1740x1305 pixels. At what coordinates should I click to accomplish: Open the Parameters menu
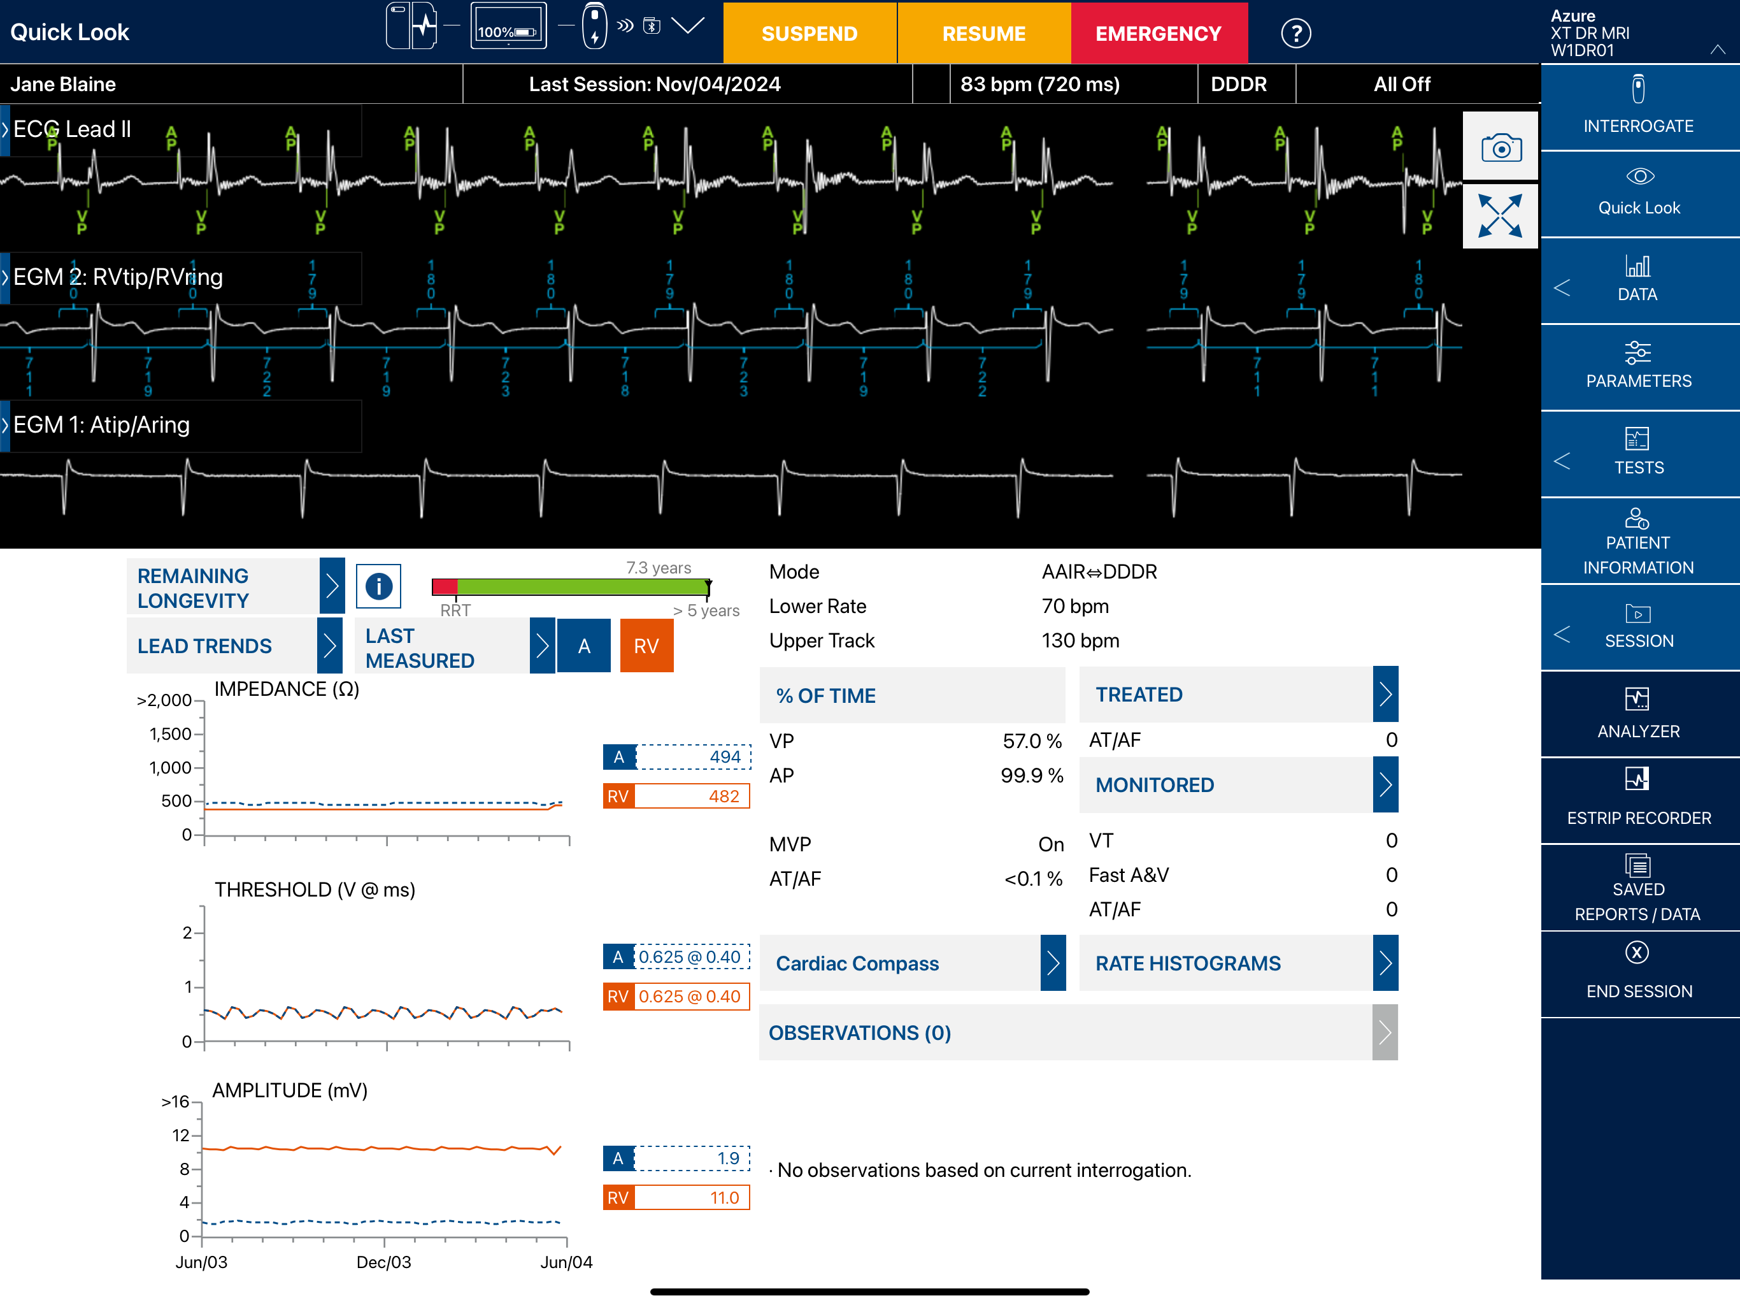[x=1637, y=366]
